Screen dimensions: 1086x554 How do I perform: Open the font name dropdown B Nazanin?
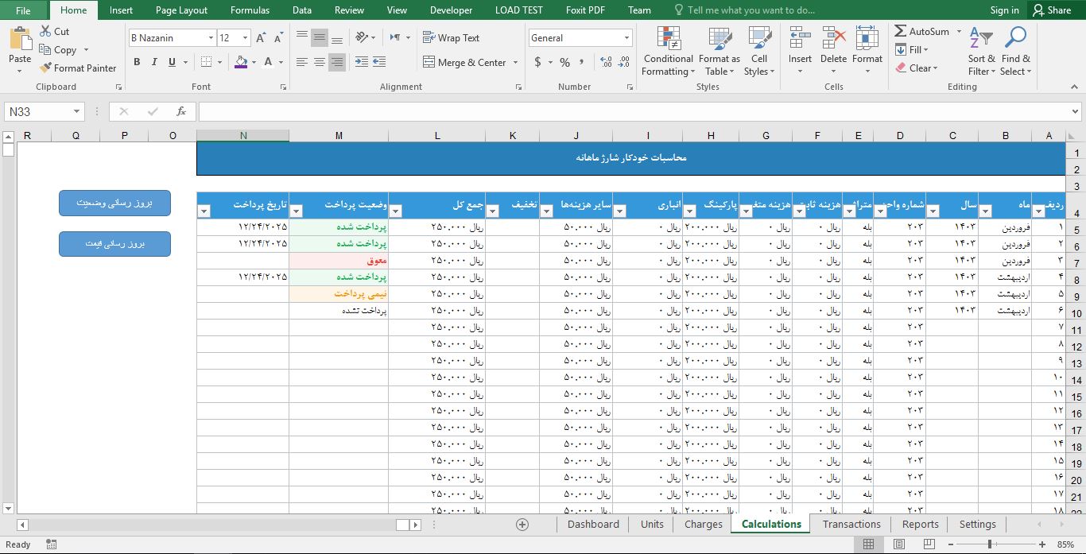pyautogui.click(x=211, y=38)
